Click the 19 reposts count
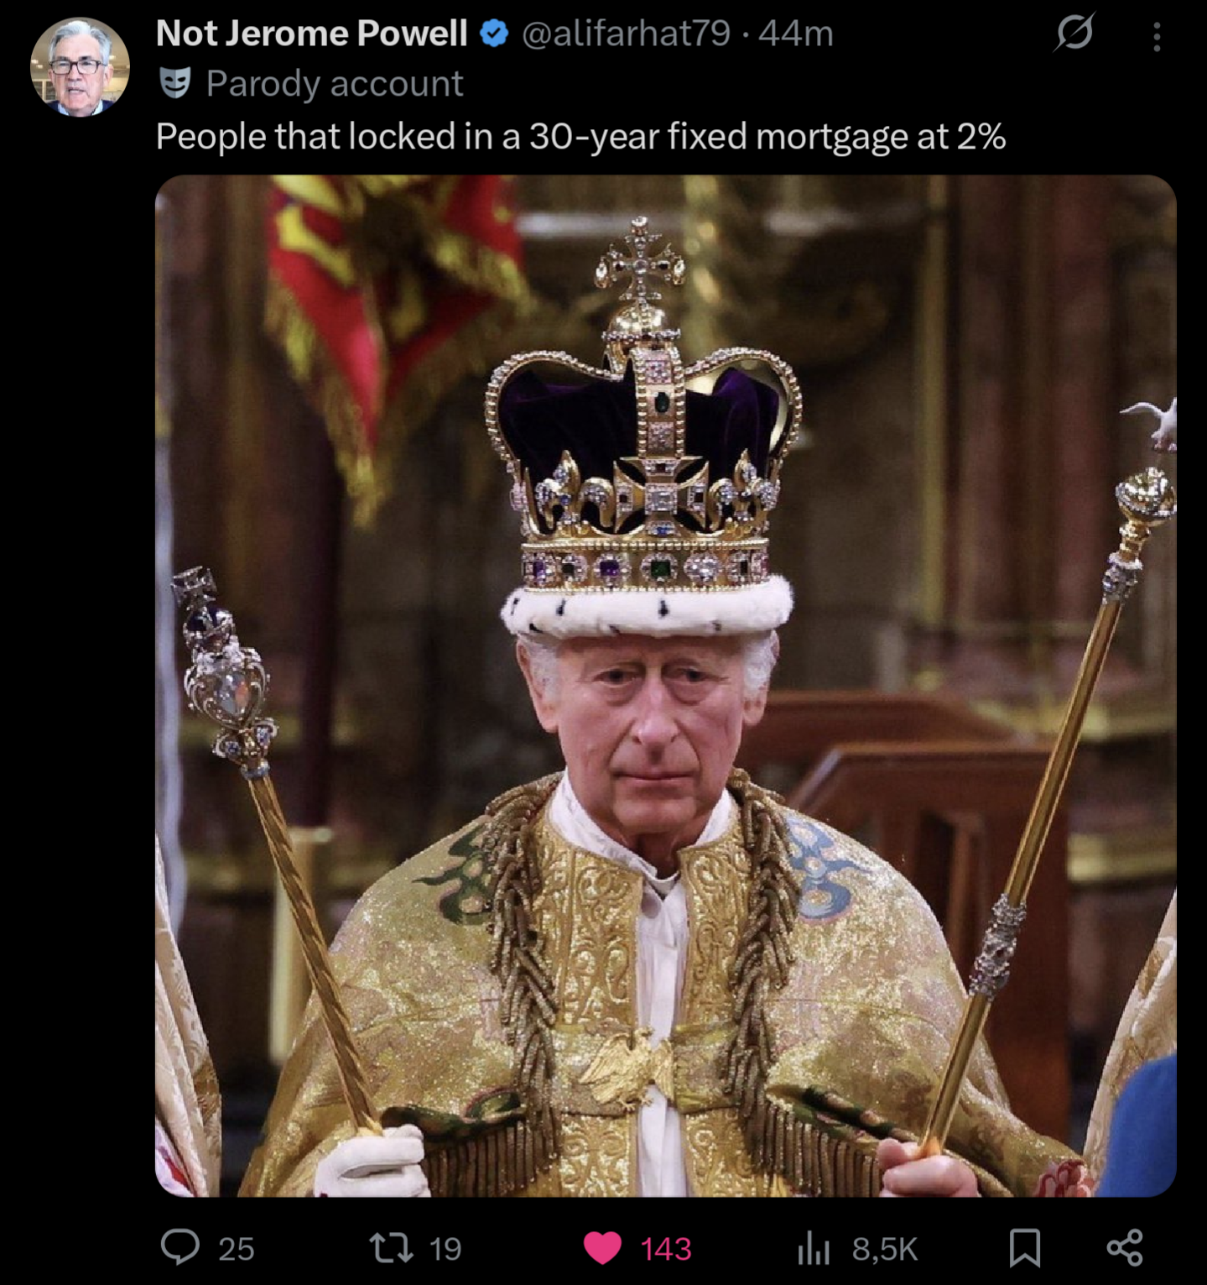Screen dimensions: 1207x1285 click(445, 1249)
